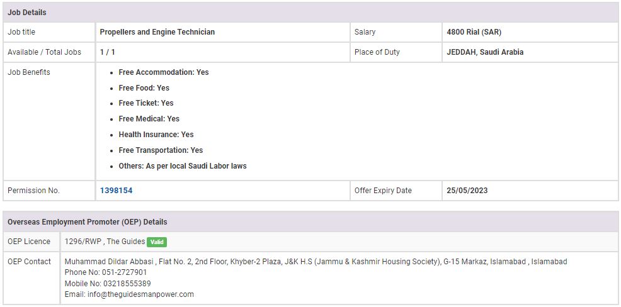Click the Available / Total Jobs value

click(107, 52)
